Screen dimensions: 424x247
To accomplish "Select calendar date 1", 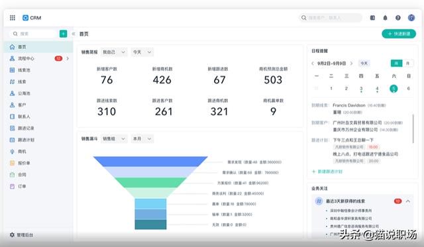I will pyautogui.click(x=331, y=88).
